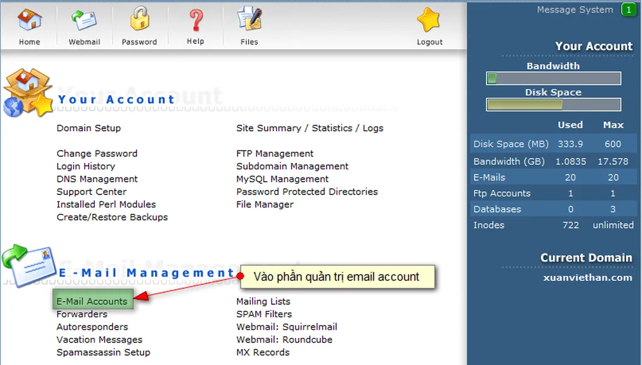Click the Disk Space (MB) row label
The image size is (642, 365).
511,144
